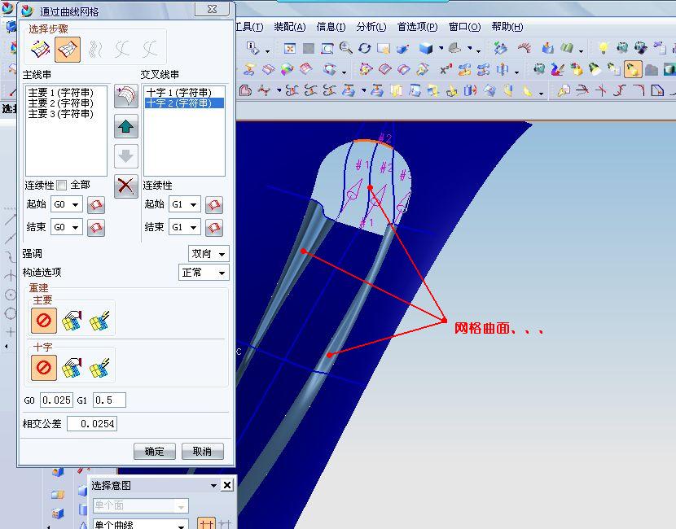Click the trim corner curve toolbar icon
Image resolution: width=676 pixels, height=529 pixels.
pyautogui.click(x=638, y=90)
